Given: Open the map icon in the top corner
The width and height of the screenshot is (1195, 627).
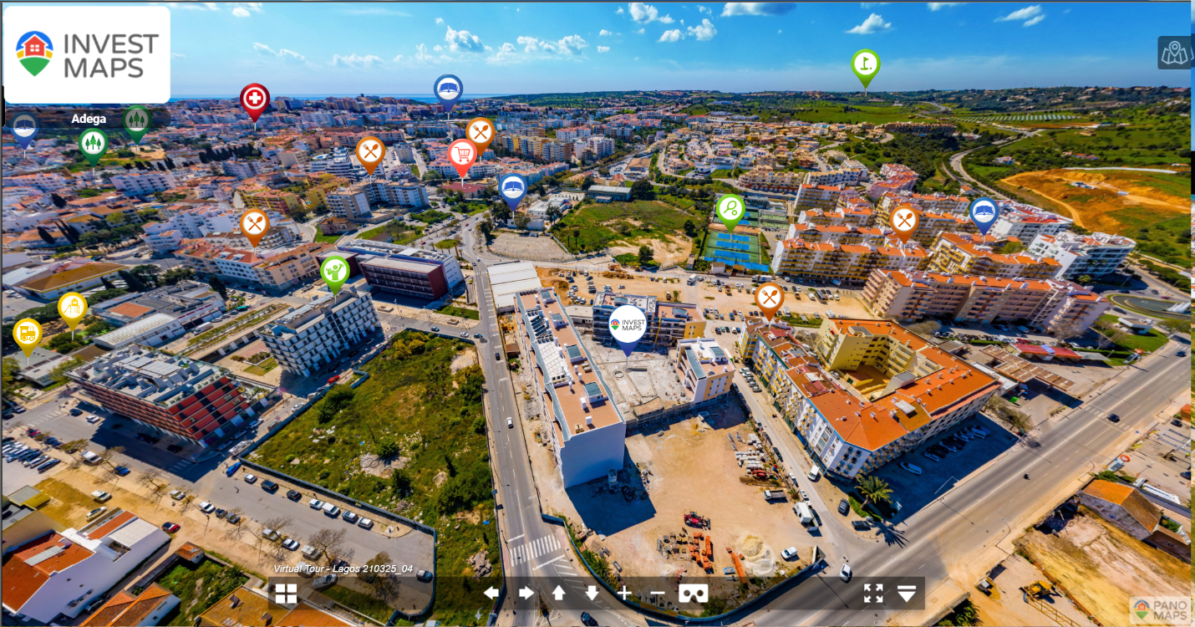Looking at the screenshot, I should [x=1175, y=53].
